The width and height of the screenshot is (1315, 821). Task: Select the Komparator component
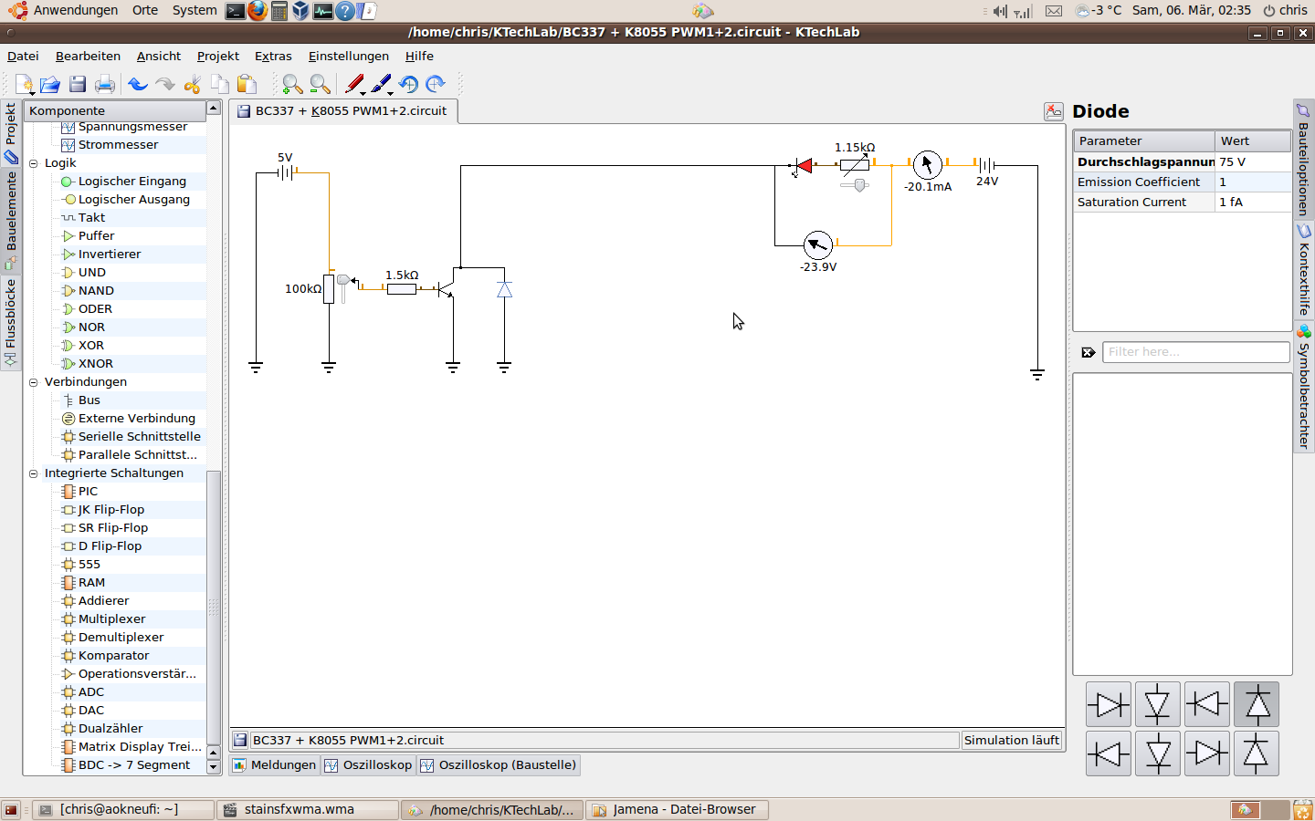[113, 656]
